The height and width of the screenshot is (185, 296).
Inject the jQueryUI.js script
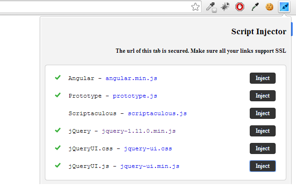(263, 166)
